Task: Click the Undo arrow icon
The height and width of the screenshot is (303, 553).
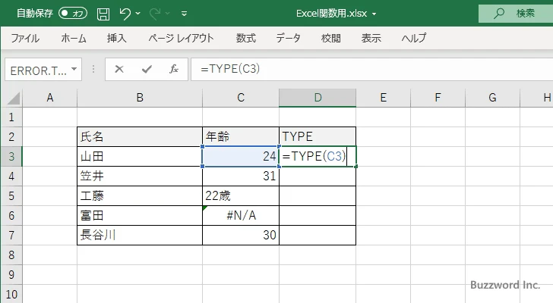Action: [x=125, y=14]
